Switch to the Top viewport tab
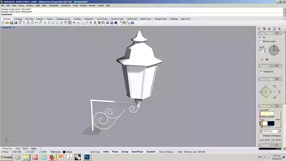 click(x=17, y=149)
